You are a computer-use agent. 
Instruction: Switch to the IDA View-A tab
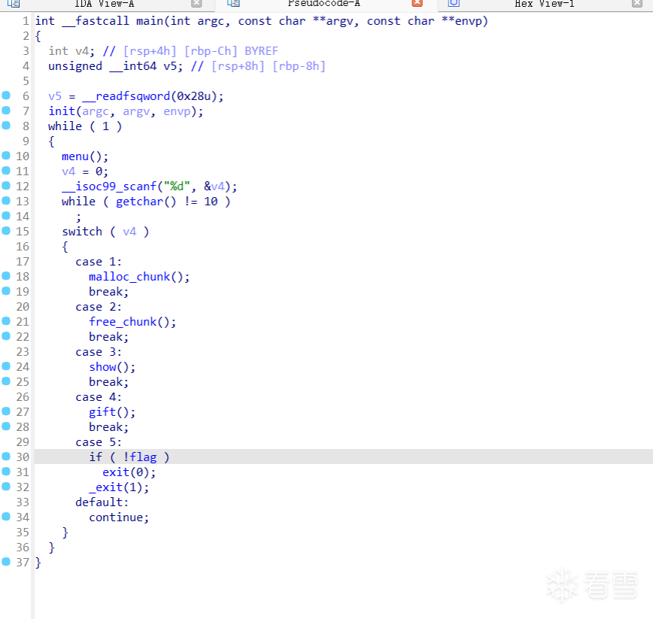tap(104, 4)
